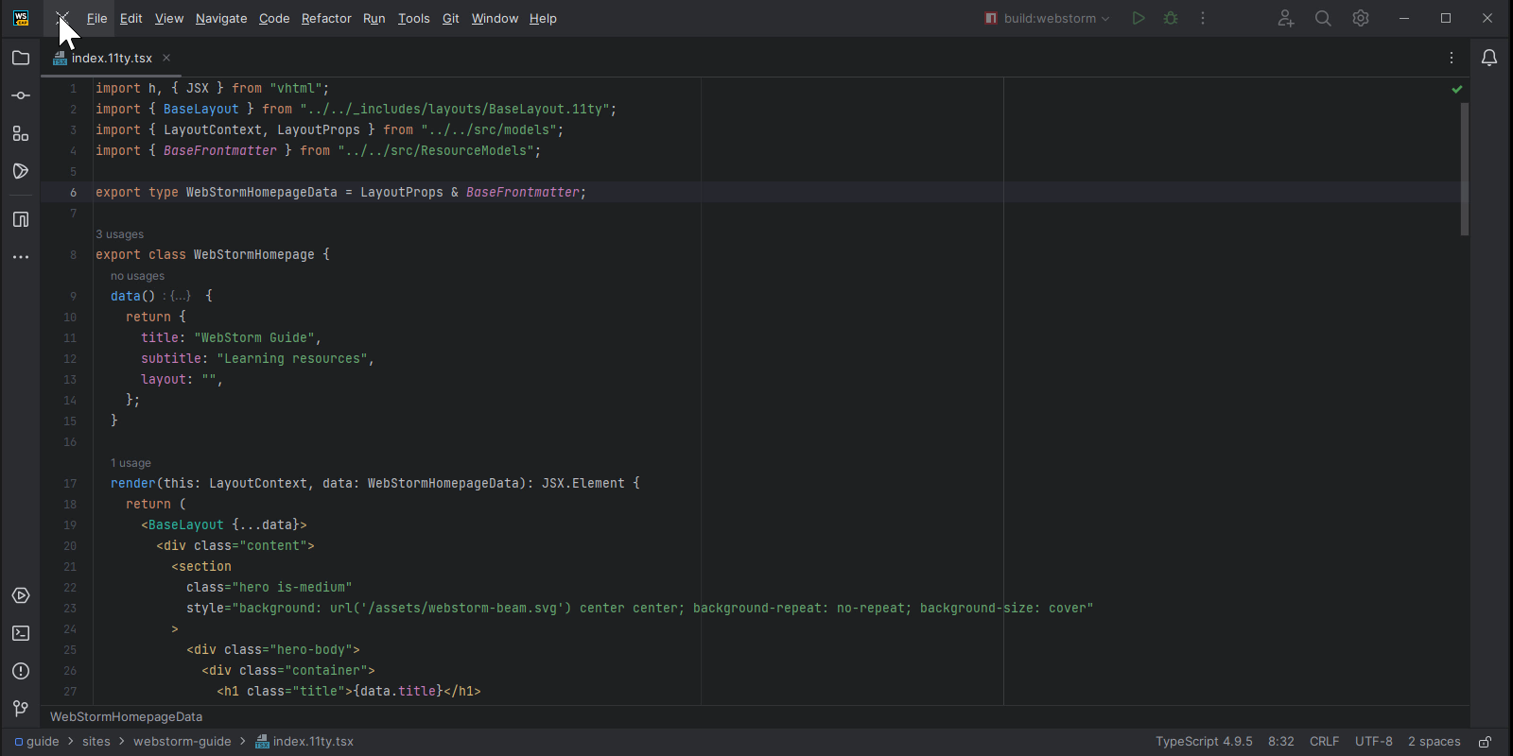Click the editor vertical scrollbar thumb

tap(1464, 168)
